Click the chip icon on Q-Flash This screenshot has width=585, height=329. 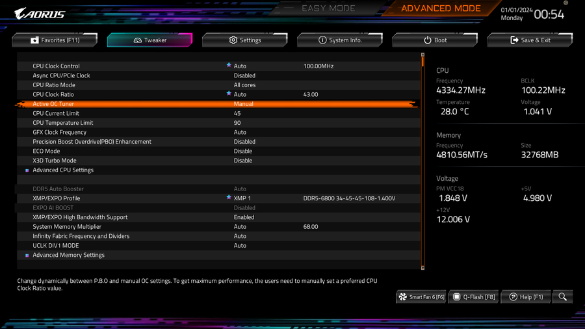point(456,297)
